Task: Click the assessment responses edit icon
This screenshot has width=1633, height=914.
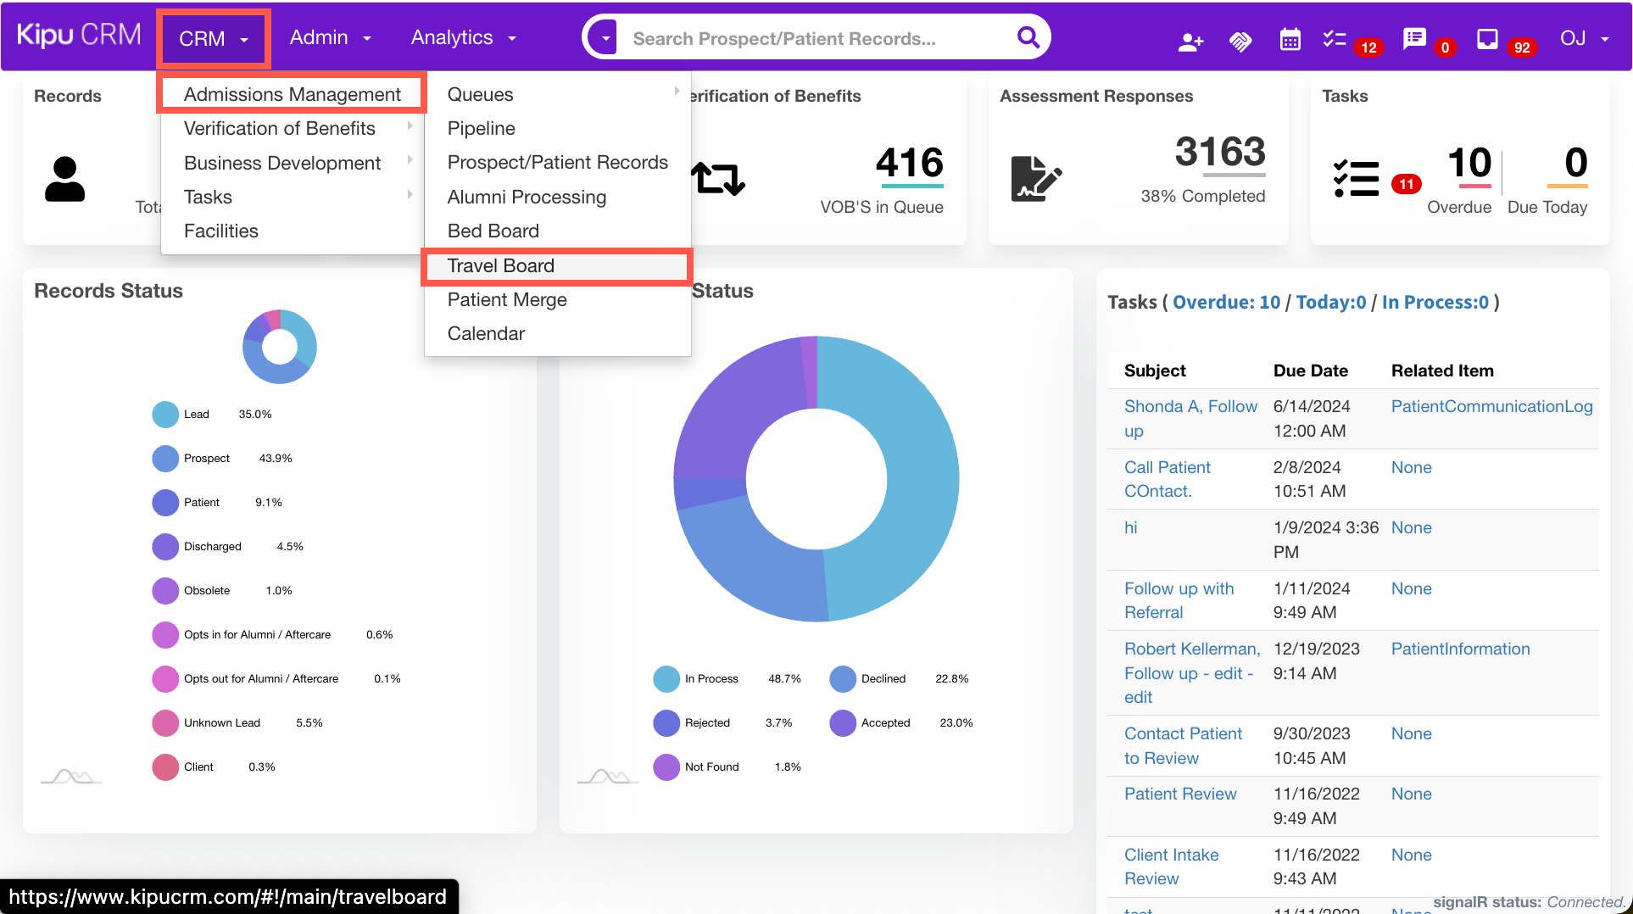Action: (x=1035, y=178)
